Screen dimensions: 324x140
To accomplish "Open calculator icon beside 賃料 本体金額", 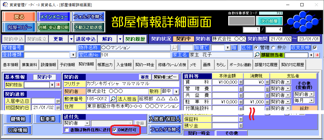I will 240,82.
